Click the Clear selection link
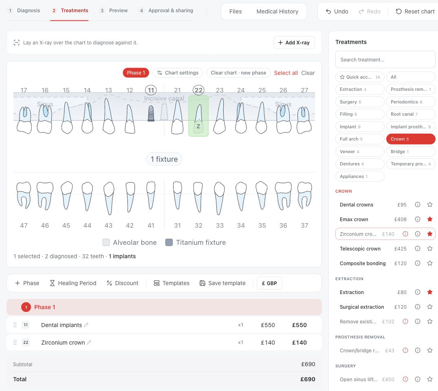The image size is (438, 391). [308, 72]
